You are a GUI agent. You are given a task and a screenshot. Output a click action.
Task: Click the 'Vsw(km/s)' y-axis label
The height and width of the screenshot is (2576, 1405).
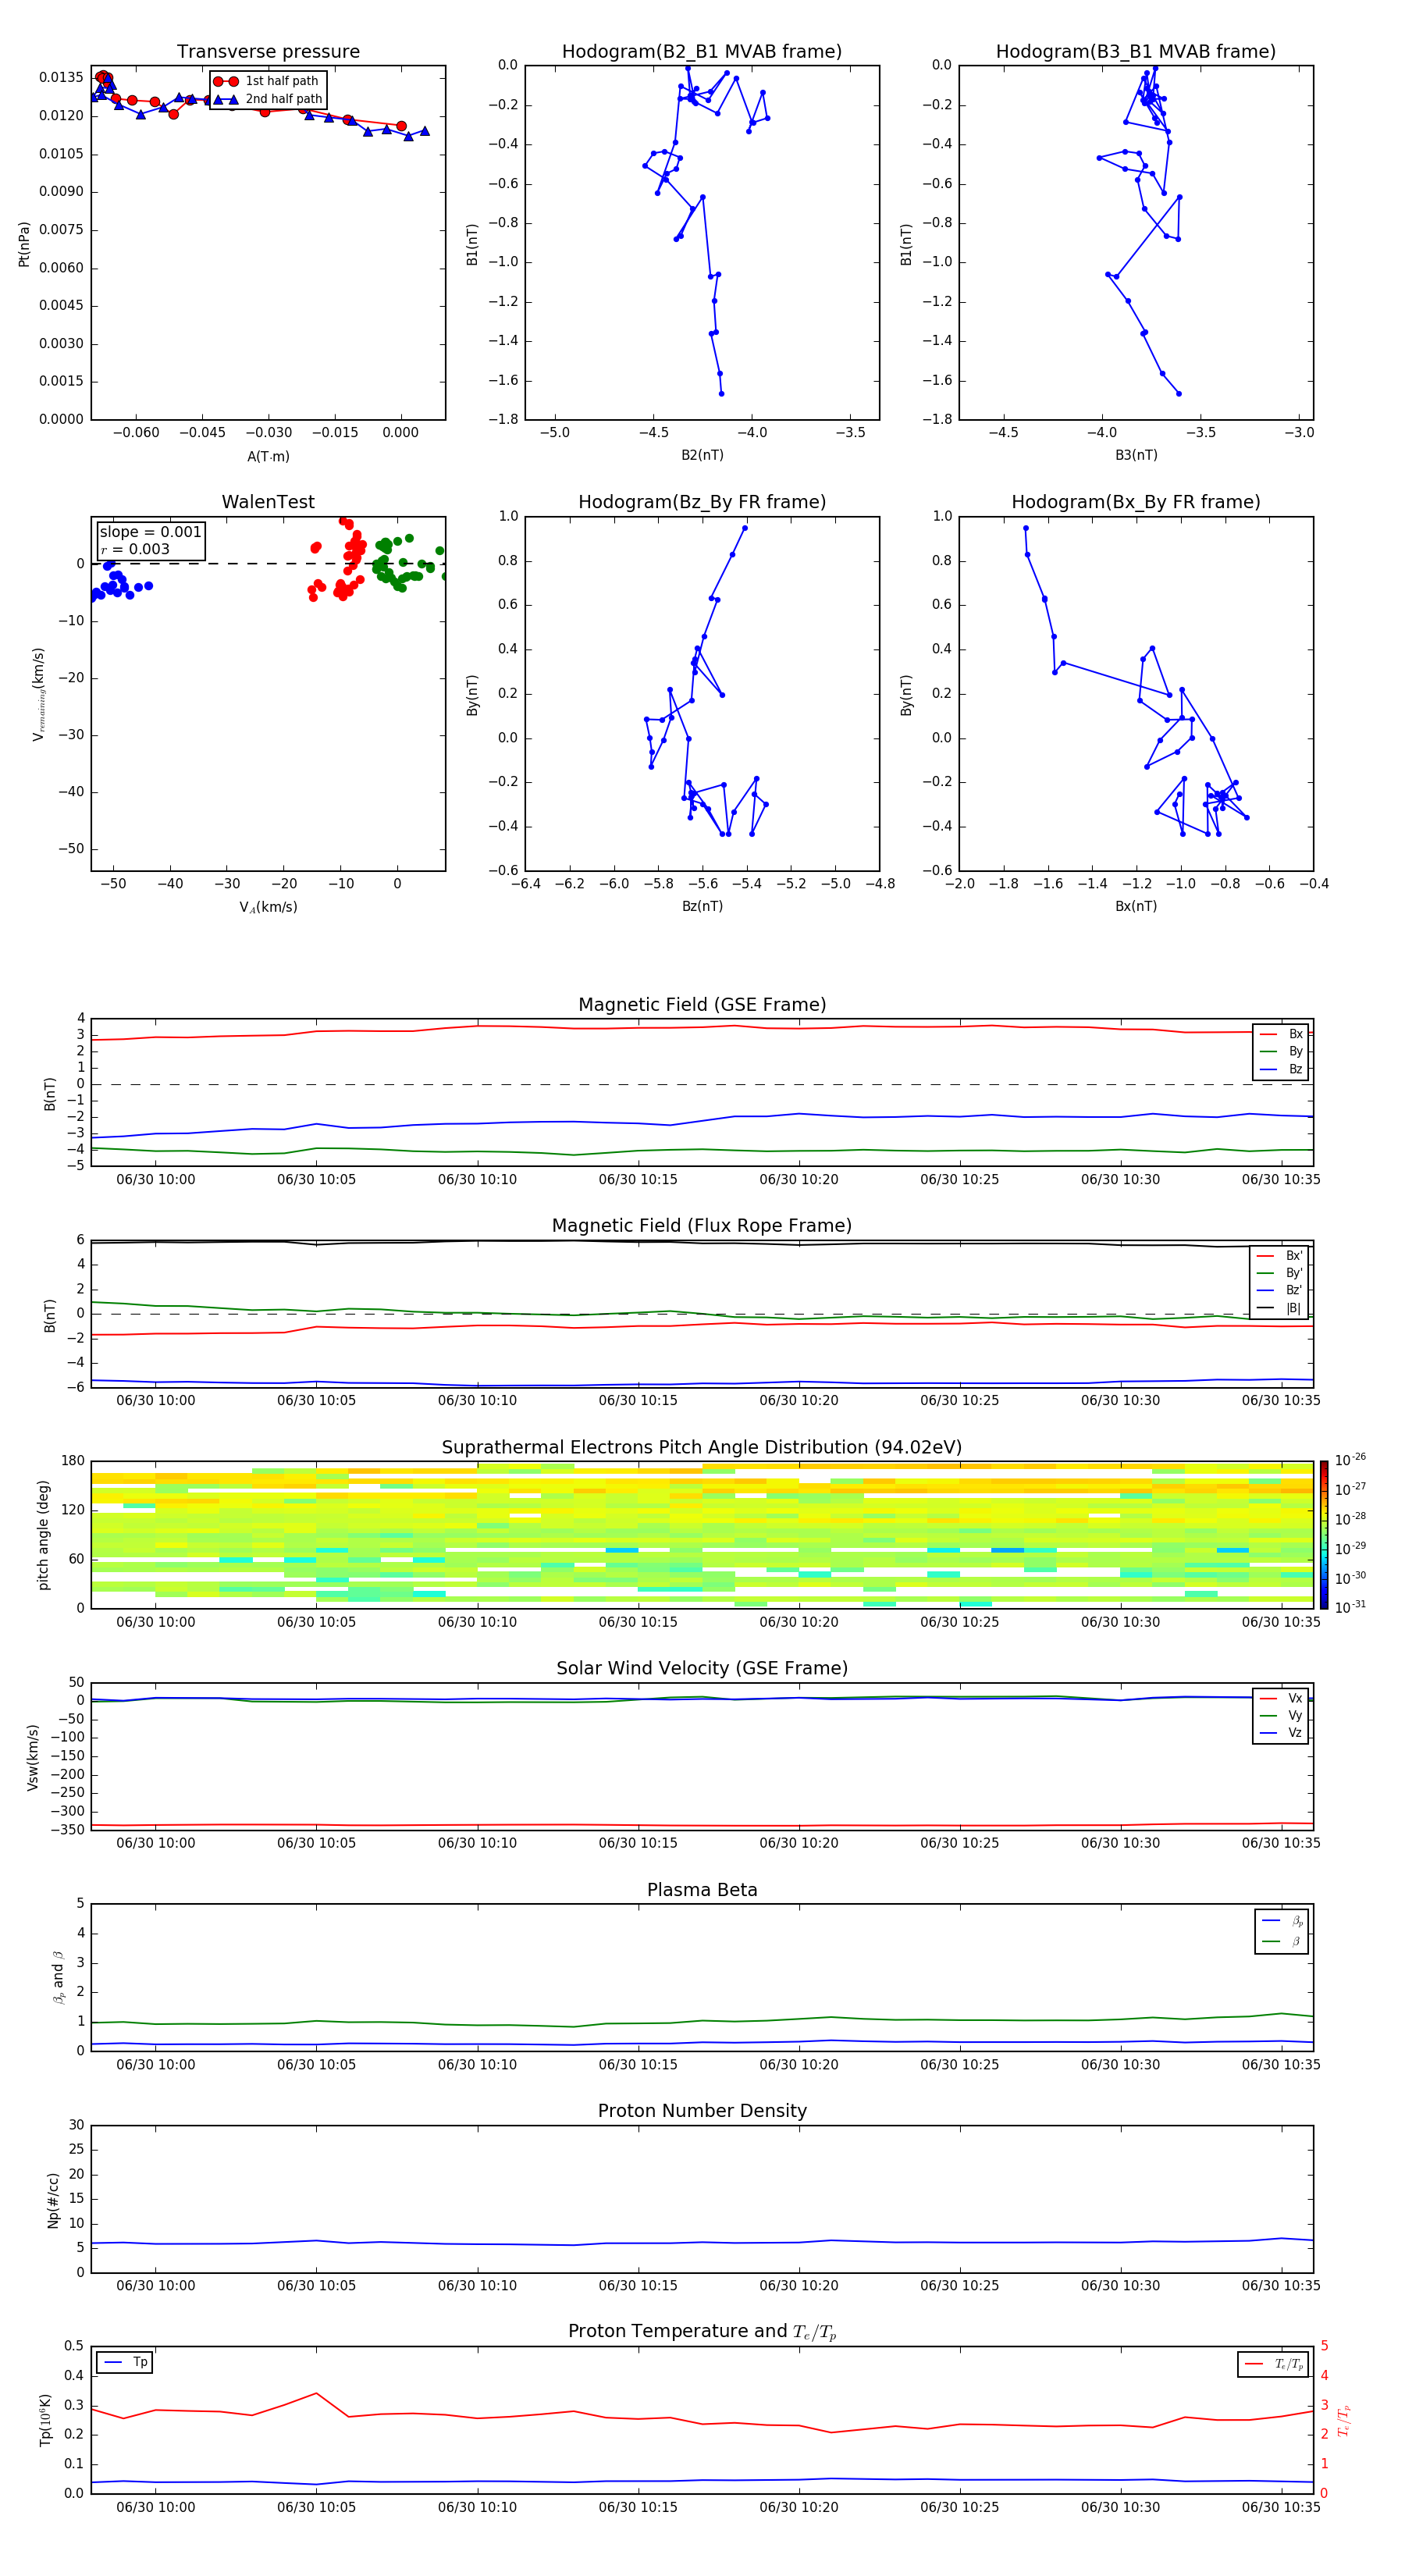pos(33,1757)
